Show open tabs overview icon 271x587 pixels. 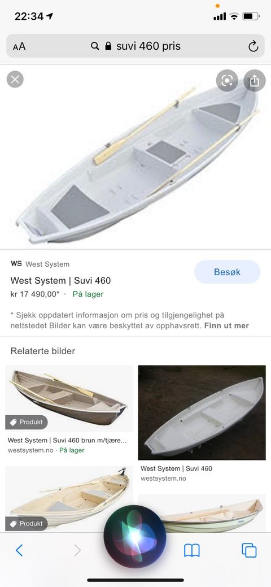[x=249, y=550]
